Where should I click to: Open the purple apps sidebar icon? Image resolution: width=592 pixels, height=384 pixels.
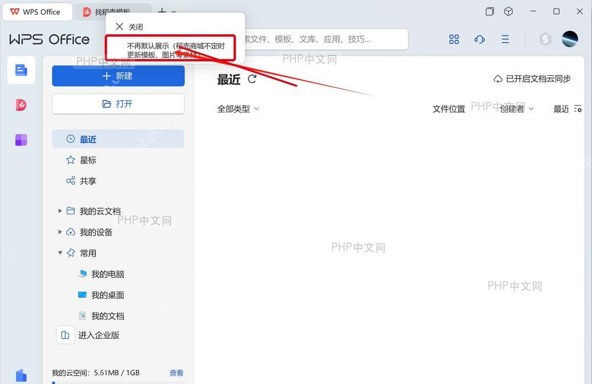21,140
